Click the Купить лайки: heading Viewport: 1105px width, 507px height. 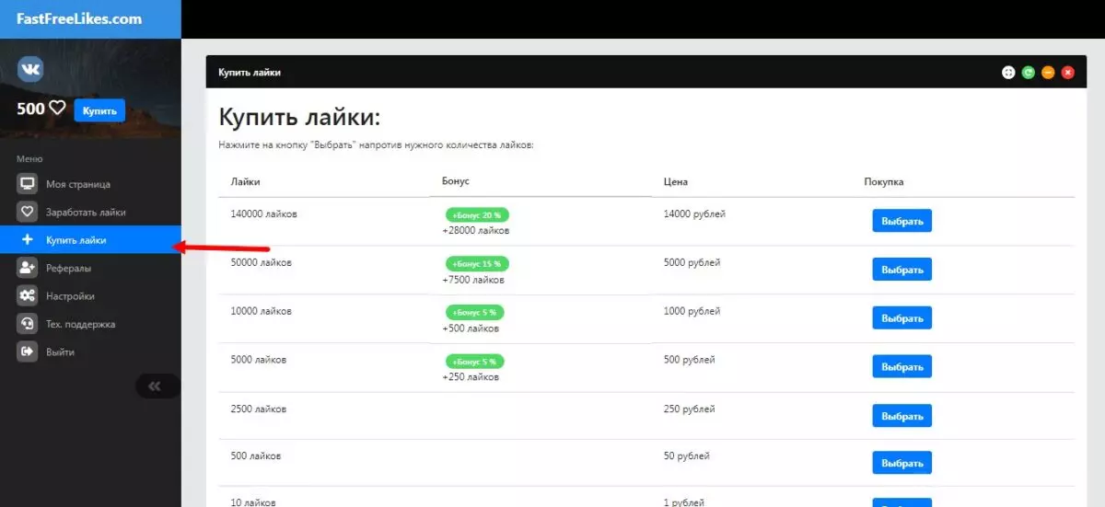pyautogui.click(x=299, y=118)
